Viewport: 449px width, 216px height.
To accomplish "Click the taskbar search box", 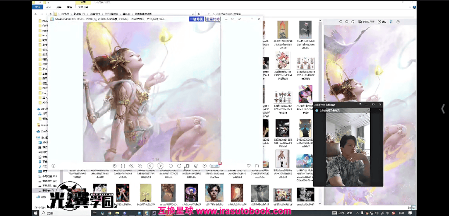I will pos(65,213).
